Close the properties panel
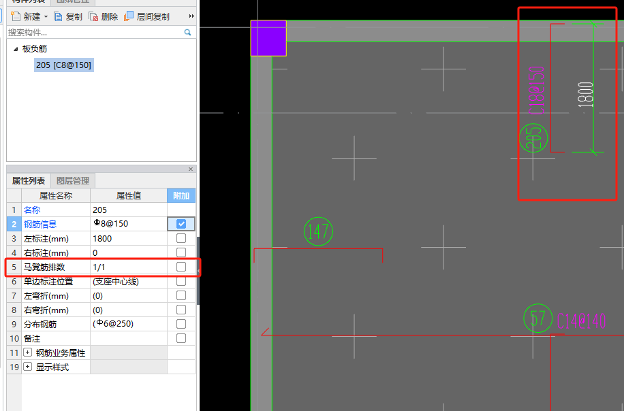This screenshot has width=624, height=411. 191,169
